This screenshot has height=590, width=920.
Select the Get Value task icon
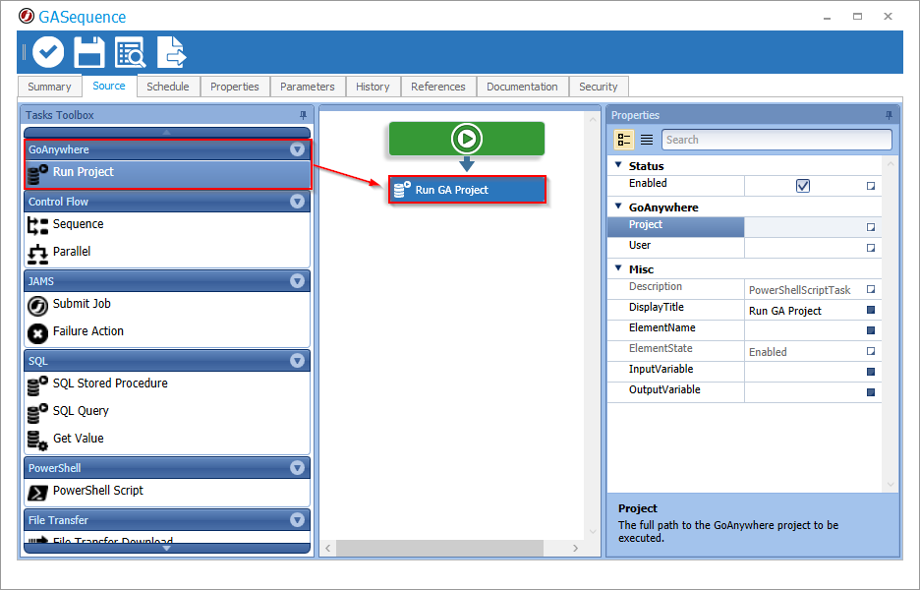(x=38, y=441)
